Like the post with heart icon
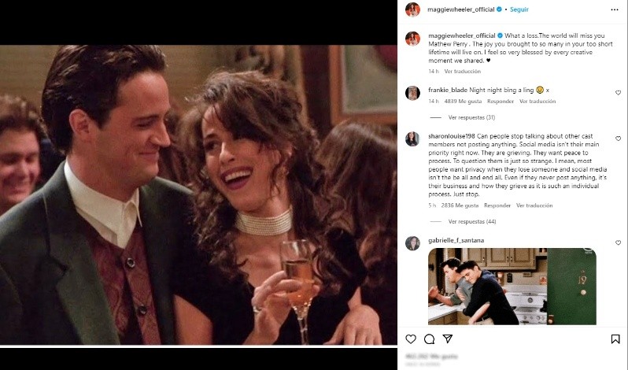Image resolution: width=628 pixels, height=370 pixels. coord(411,339)
